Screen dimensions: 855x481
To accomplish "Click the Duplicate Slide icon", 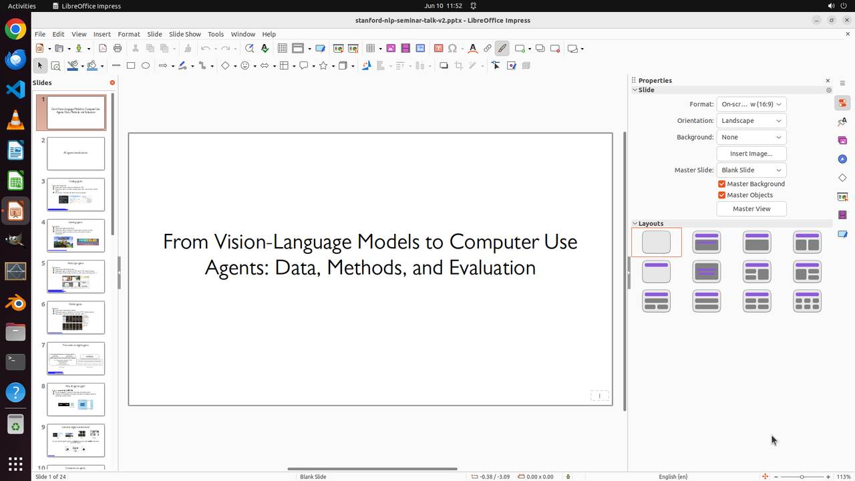I will tap(540, 48).
